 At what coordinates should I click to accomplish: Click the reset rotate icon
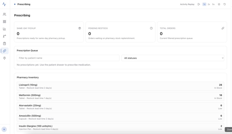(225, 4)
